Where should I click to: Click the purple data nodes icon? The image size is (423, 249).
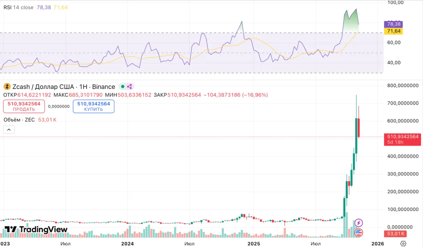(x=129, y=87)
